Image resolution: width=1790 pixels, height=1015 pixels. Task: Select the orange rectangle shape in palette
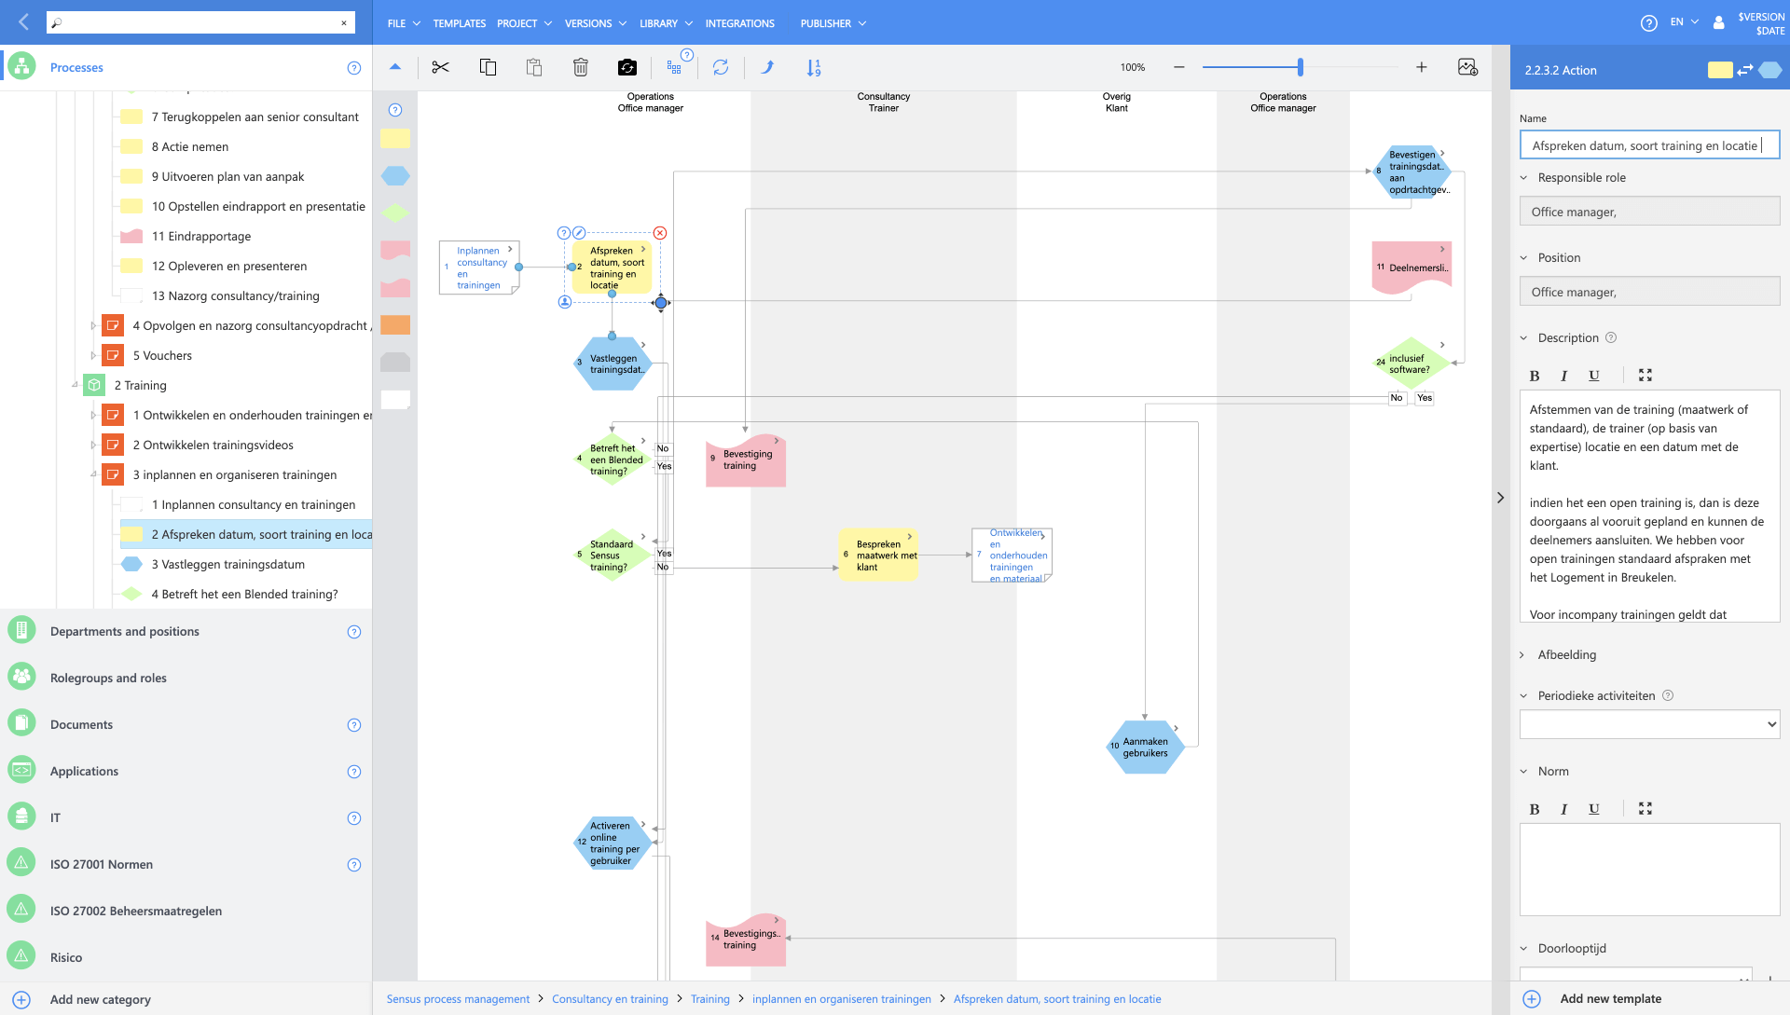(395, 324)
